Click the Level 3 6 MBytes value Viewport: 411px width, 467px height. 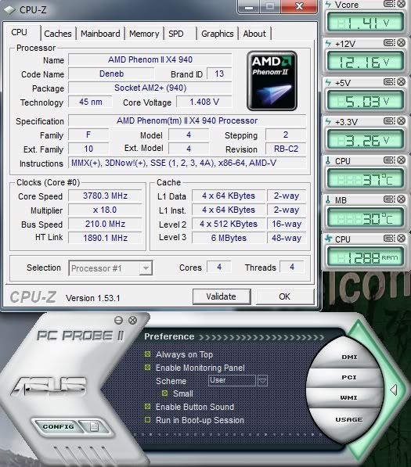point(229,238)
